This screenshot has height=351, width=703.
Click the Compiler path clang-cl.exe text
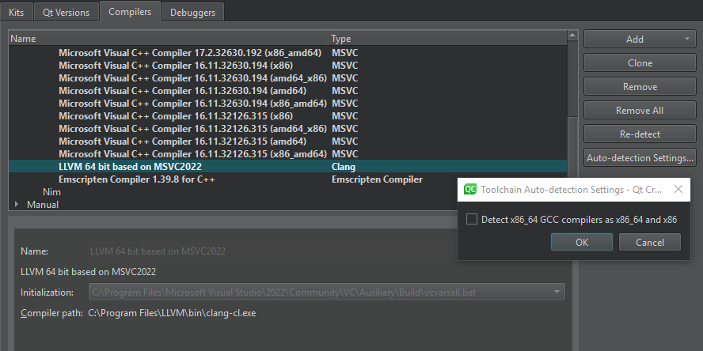tap(172, 313)
